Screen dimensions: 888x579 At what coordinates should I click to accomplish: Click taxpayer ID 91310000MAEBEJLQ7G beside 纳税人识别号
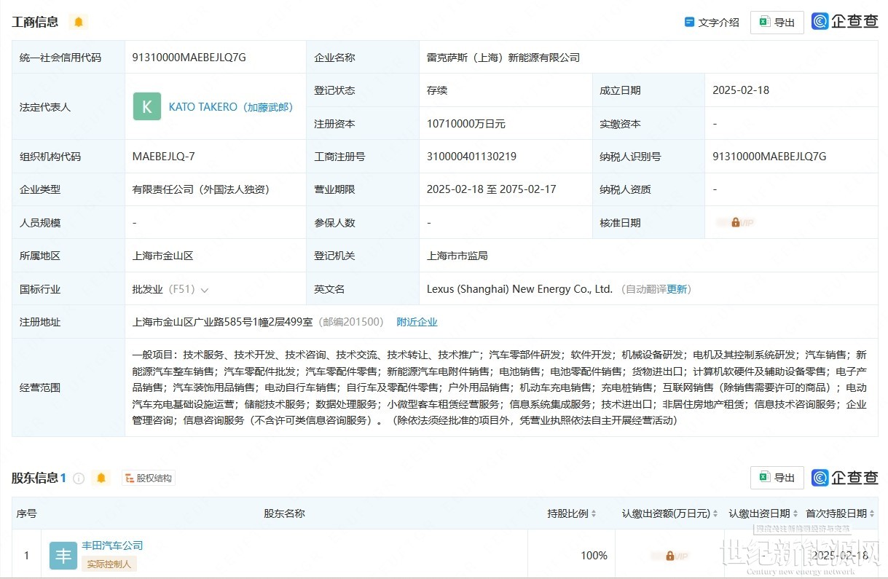point(769,156)
